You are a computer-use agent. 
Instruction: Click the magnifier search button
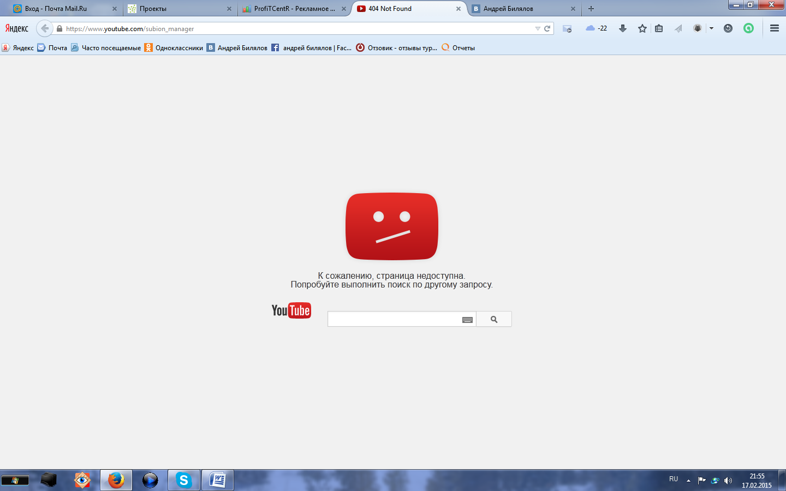[x=494, y=319]
